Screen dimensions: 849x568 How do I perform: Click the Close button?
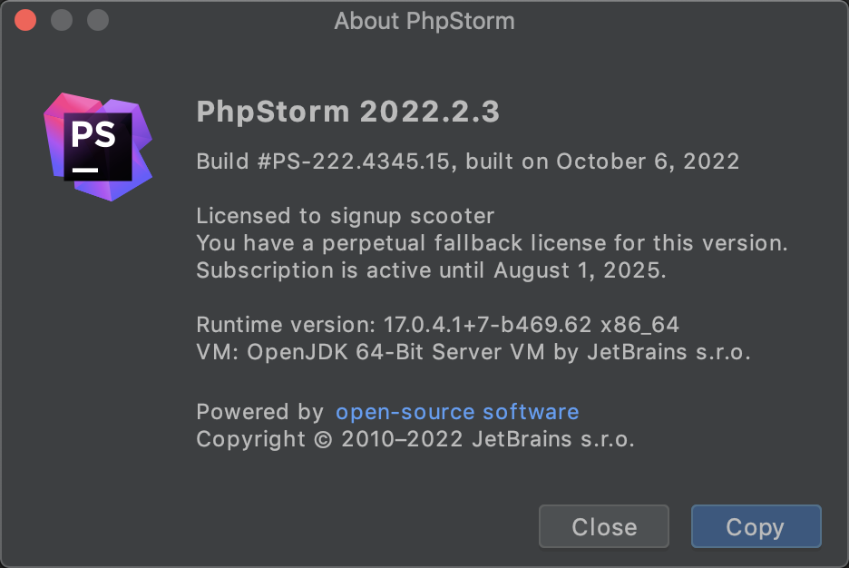point(604,526)
